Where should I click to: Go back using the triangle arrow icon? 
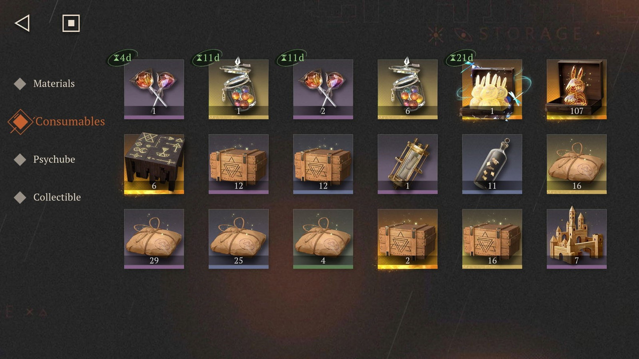pos(22,23)
